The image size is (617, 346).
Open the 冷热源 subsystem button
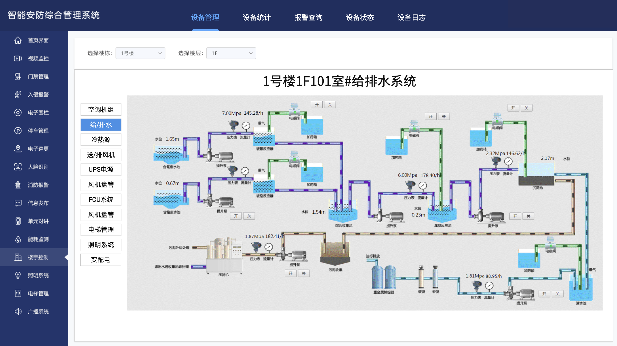pos(101,140)
